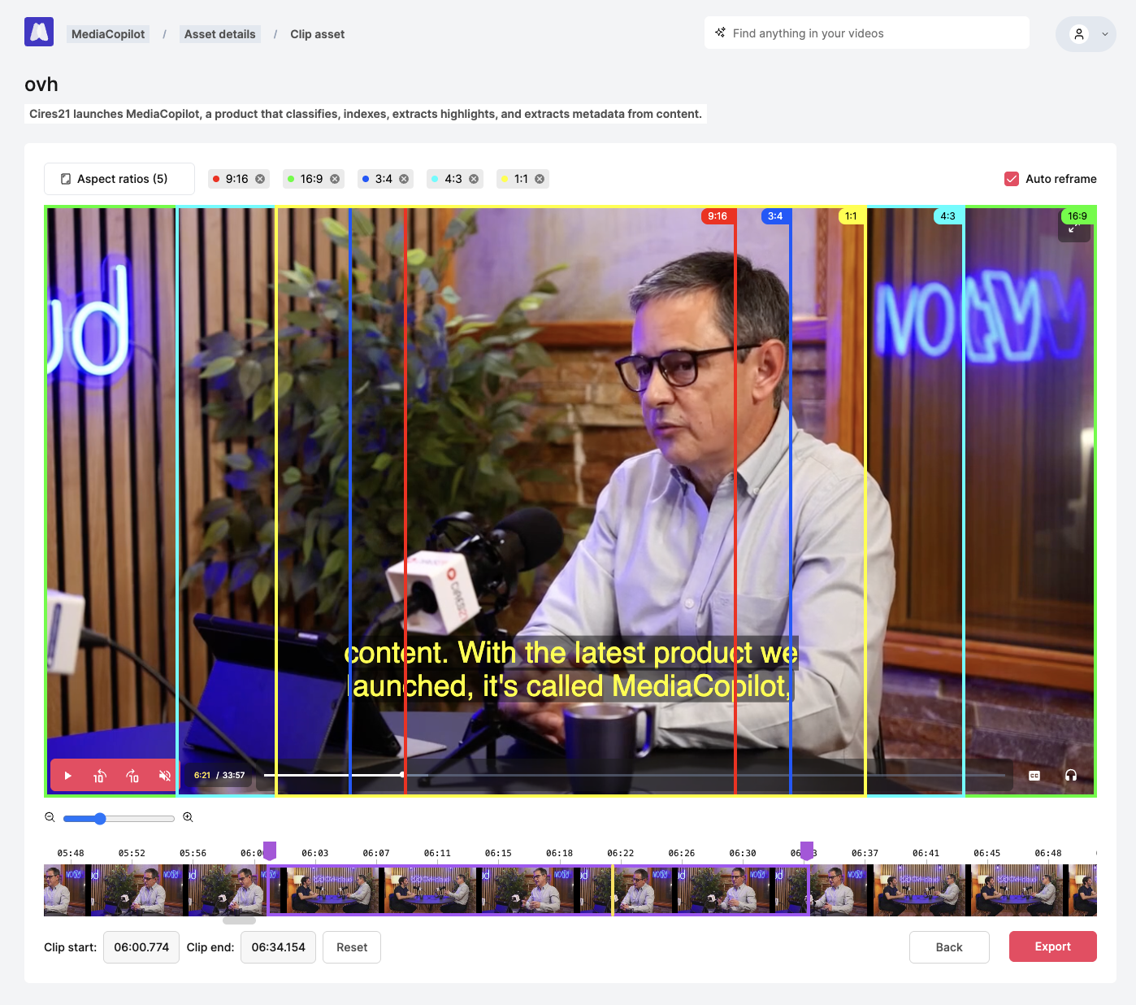Image resolution: width=1136 pixels, height=1005 pixels.
Task: Click the Reset button
Action: point(352,947)
